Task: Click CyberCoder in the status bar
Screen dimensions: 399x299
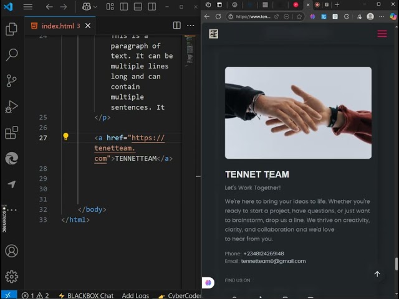Action: pyautogui.click(x=180, y=295)
